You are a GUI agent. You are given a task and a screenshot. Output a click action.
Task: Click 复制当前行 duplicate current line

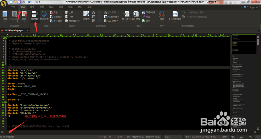click(x=72, y=21)
